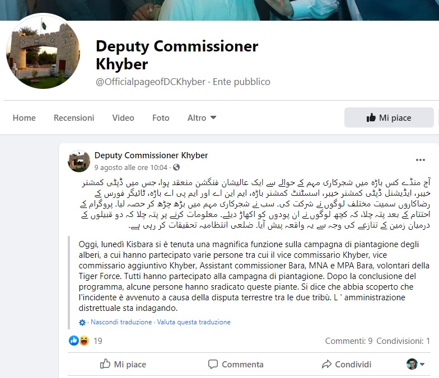
Task: Click the laughing haha reaction icon
Action: pos(84,341)
